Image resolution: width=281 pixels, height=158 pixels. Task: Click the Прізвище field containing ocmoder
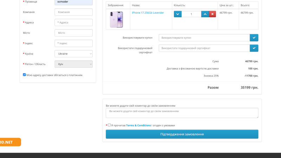pos(73,2)
